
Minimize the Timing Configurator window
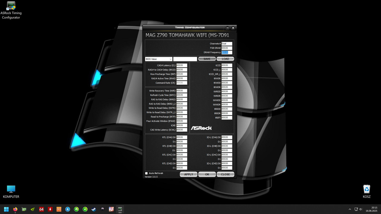[228, 28]
